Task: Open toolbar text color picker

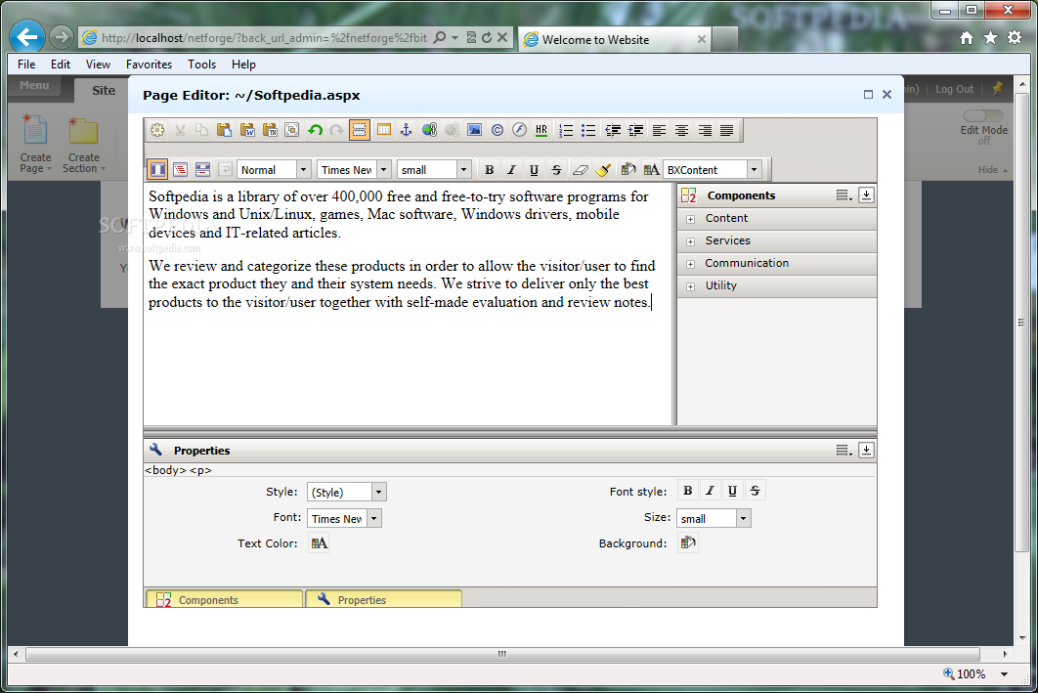Action: [651, 169]
